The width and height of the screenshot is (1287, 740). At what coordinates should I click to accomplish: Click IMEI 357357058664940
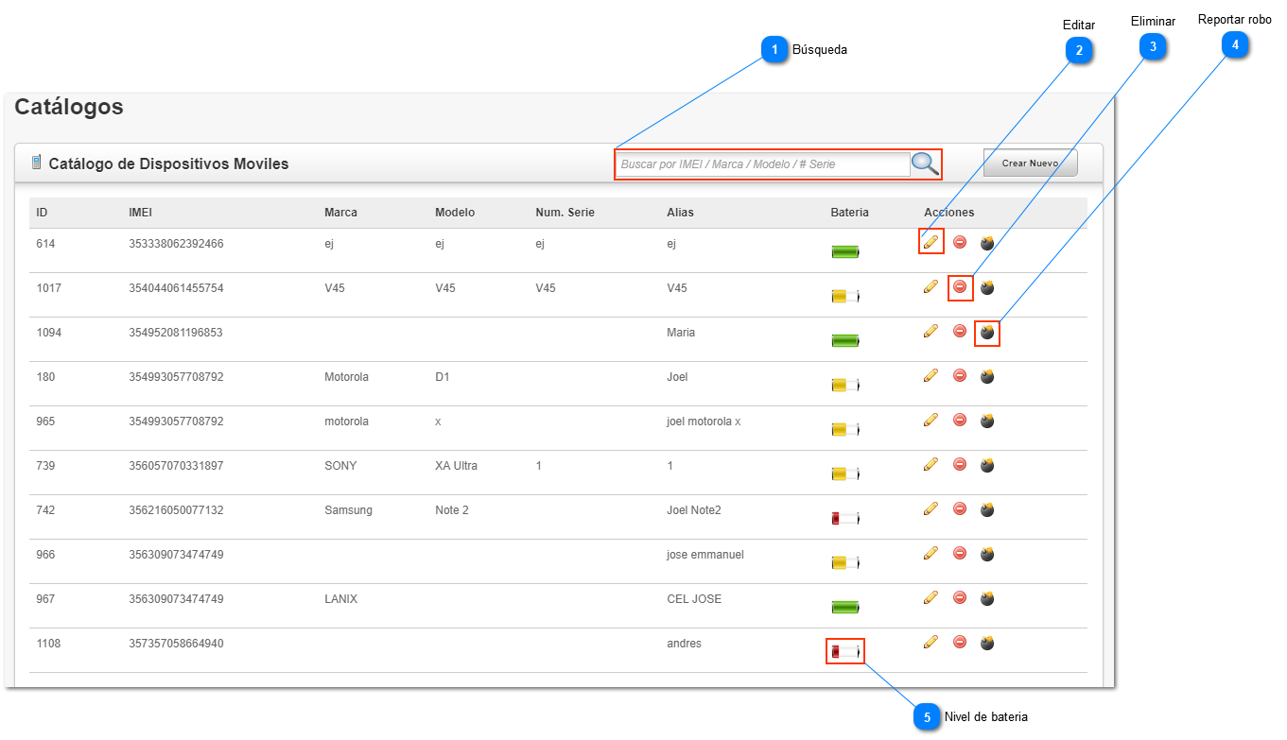coord(176,643)
